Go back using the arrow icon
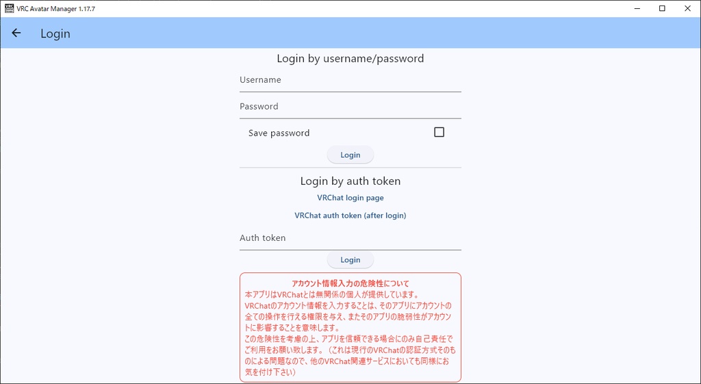The width and height of the screenshot is (701, 384). click(16, 33)
